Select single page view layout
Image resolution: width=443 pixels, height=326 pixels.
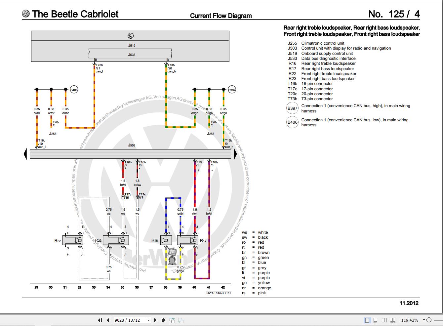click(367, 320)
